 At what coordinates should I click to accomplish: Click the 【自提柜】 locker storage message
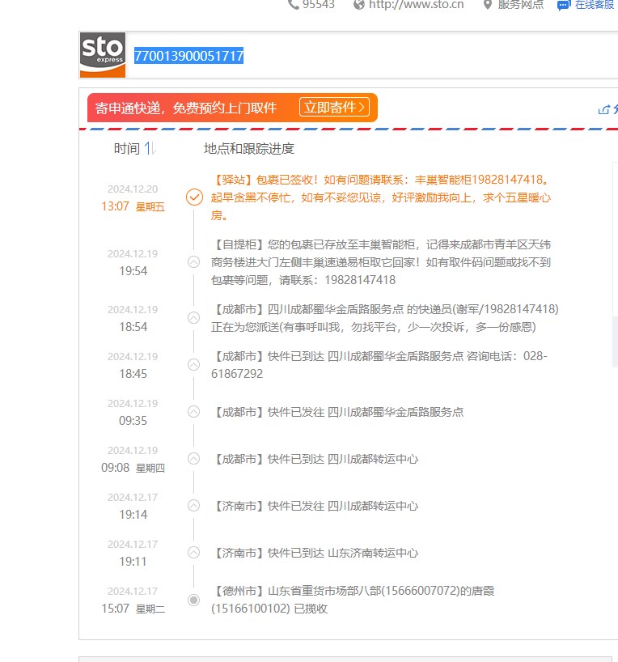(381, 262)
